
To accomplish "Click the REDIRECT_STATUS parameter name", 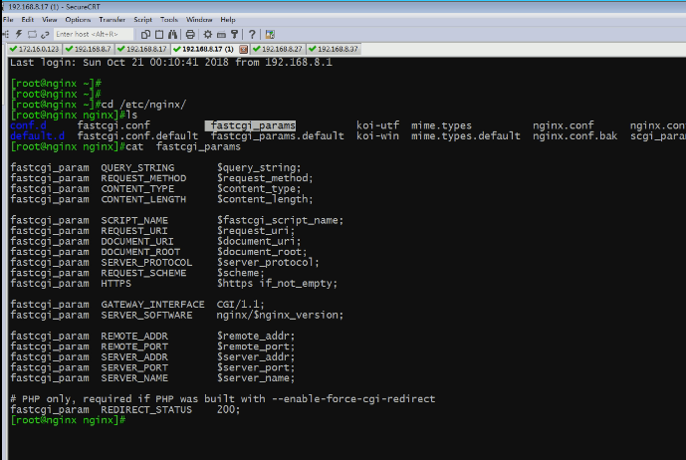I will pyautogui.click(x=146, y=409).
